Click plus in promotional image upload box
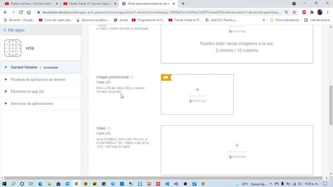 [197, 90]
